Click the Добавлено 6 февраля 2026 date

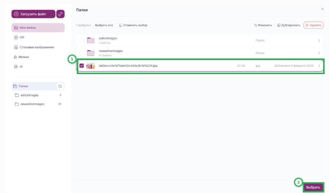click(294, 66)
